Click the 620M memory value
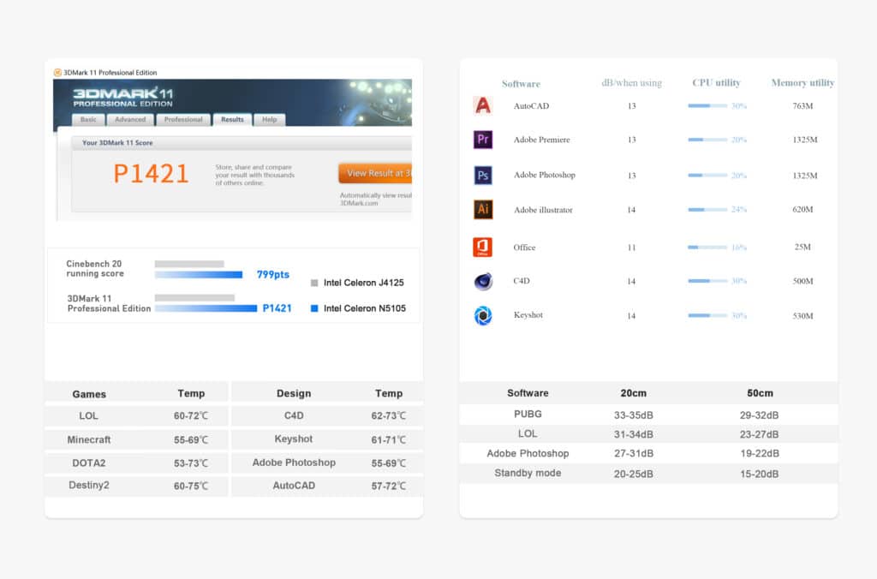This screenshot has width=877, height=579. coord(802,209)
